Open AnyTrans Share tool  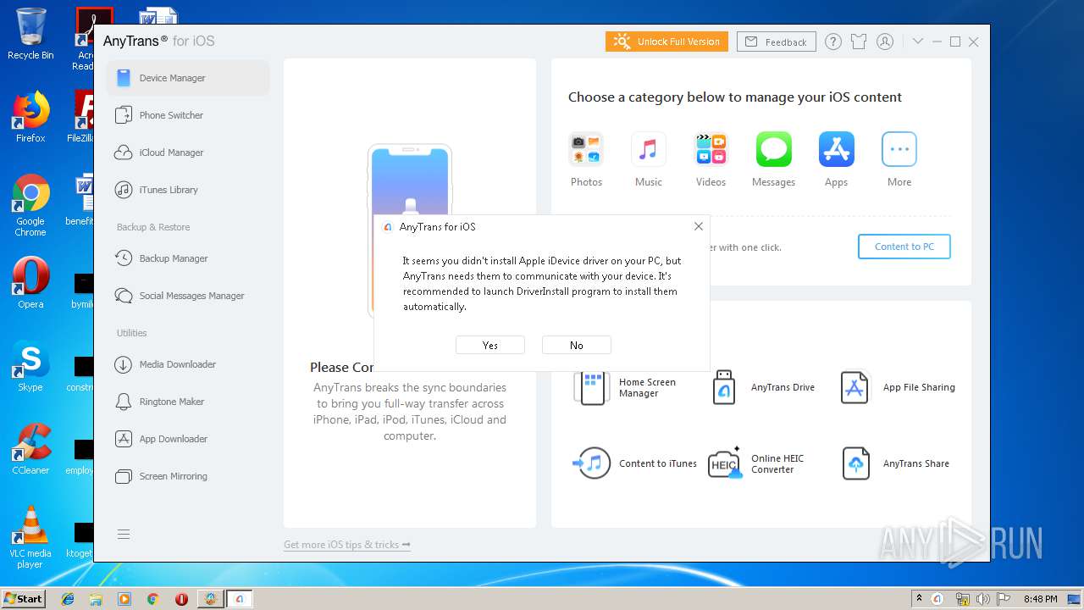[896, 463]
